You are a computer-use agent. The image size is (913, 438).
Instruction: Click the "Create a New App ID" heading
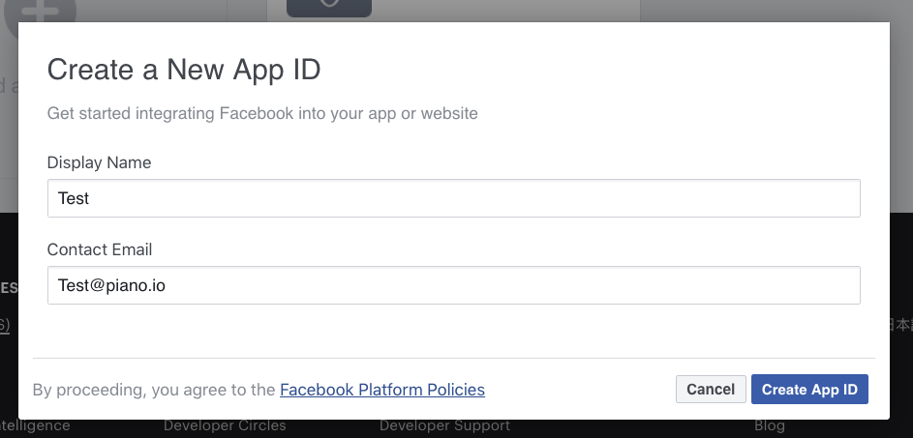pos(184,70)
